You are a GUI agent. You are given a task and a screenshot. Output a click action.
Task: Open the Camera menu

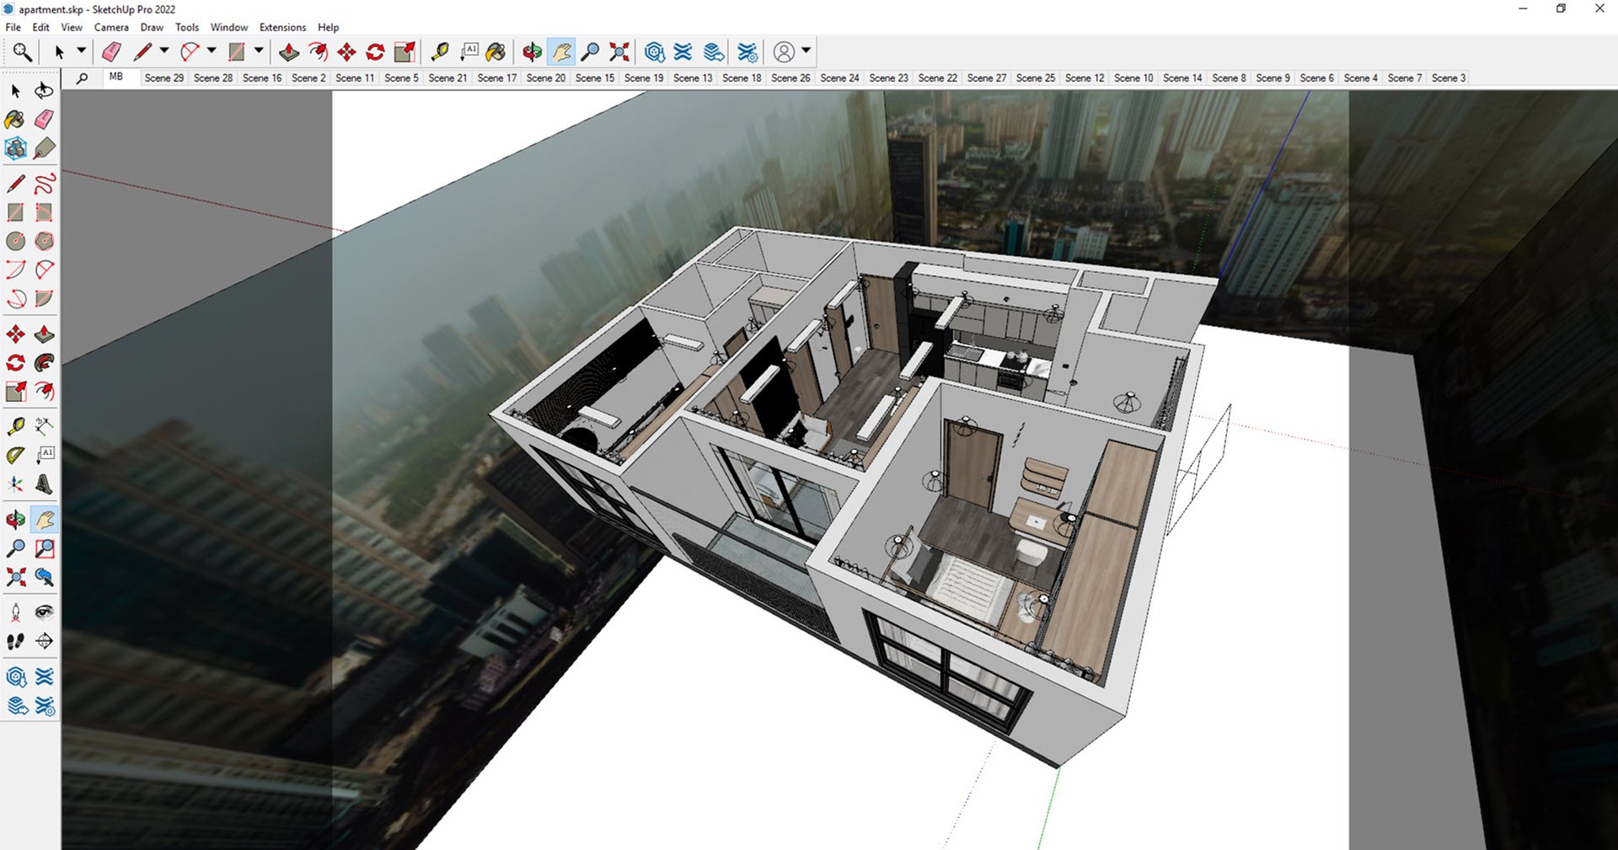pyautogui.click(x=111, y=27)
